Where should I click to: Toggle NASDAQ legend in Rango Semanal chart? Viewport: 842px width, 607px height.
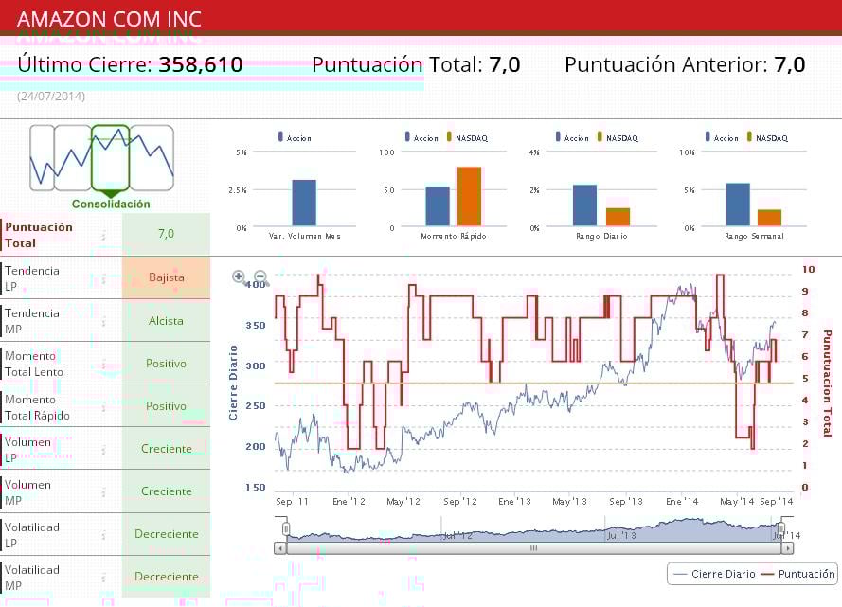[x=767, y=137]
